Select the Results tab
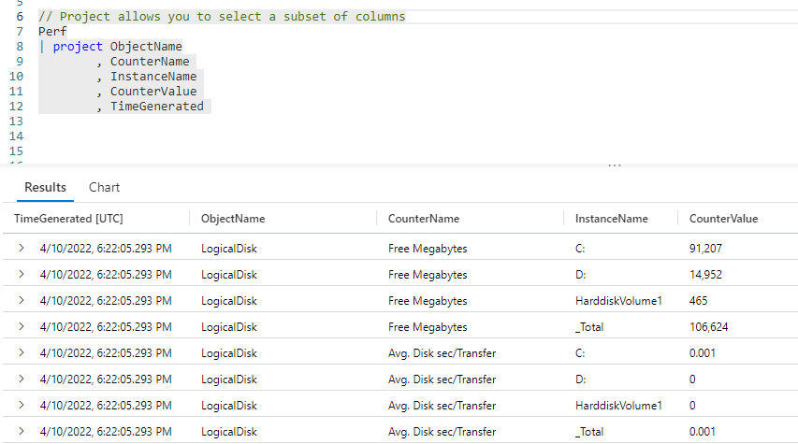 45,187
